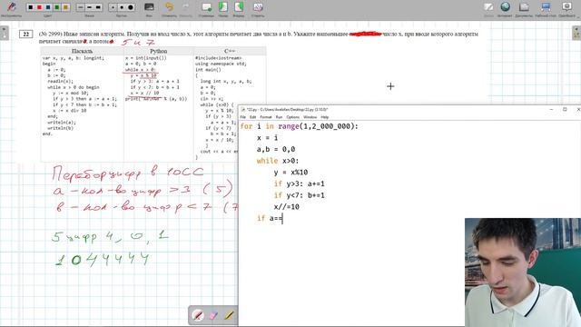Click the 'for i in range(1,2_000_000):' line
This screenshot has height=327, width=581.
pyautogui.click(x=299, y=126)
